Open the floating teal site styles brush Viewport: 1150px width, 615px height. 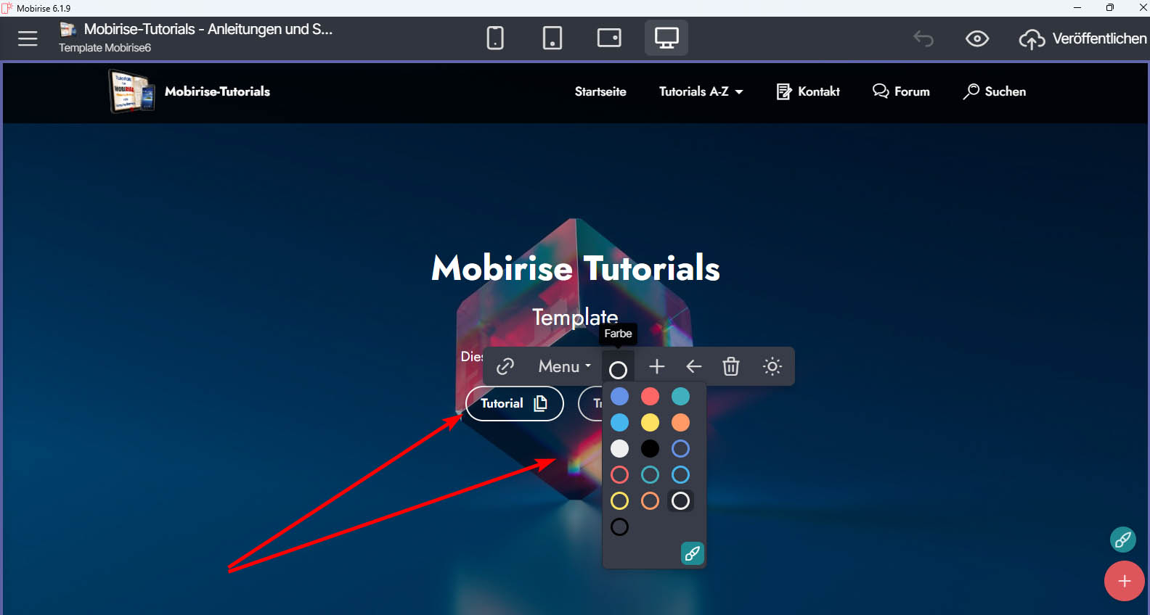[x=1123, y=539]
